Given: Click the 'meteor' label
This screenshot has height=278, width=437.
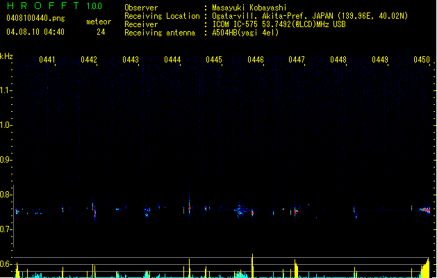Looking at the screenshot, I should pyautogui.click(x=99, y=22).
